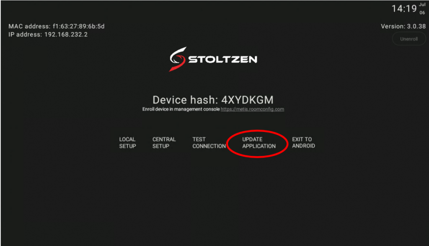Open CENTRAL SETUP
The image size is (429, 246).
tap(164, 143)
